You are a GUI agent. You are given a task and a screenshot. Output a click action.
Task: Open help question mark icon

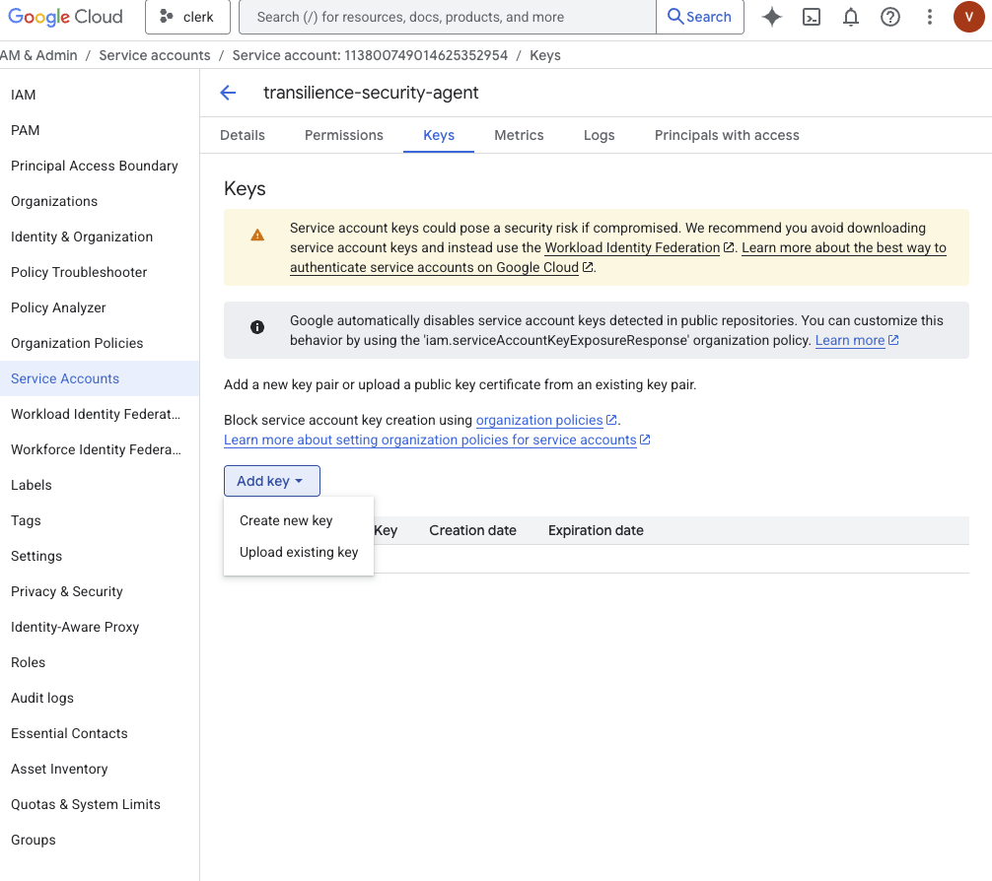pos(890,17)
